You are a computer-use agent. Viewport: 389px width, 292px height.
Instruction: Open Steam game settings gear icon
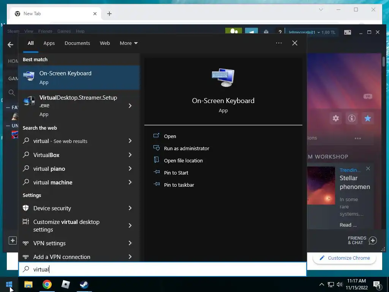[x=336, y=118]
